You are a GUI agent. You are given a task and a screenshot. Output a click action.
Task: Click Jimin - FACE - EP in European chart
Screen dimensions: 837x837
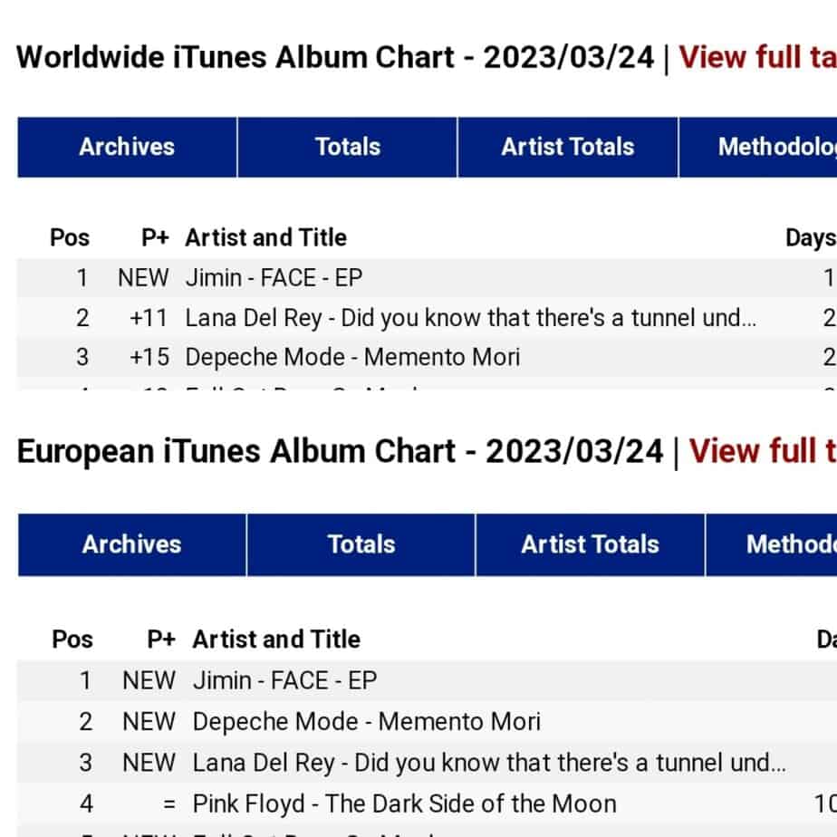[x=284, y=680]
